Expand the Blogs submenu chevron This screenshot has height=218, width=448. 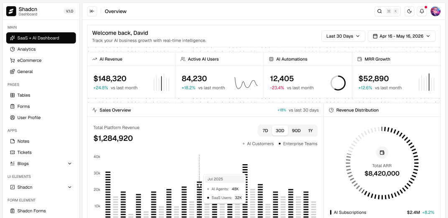69,164
